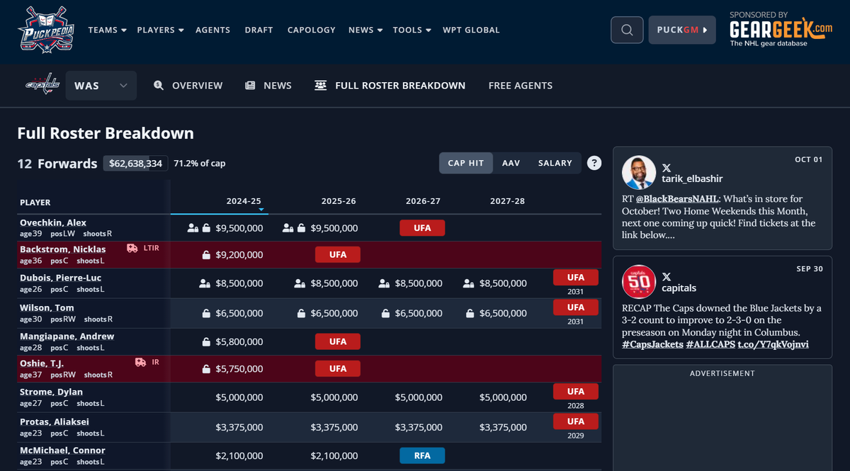The height and width of the screenshot is (471, 850).
Task: Expand the Tools menu
Action: pos(412,30)
